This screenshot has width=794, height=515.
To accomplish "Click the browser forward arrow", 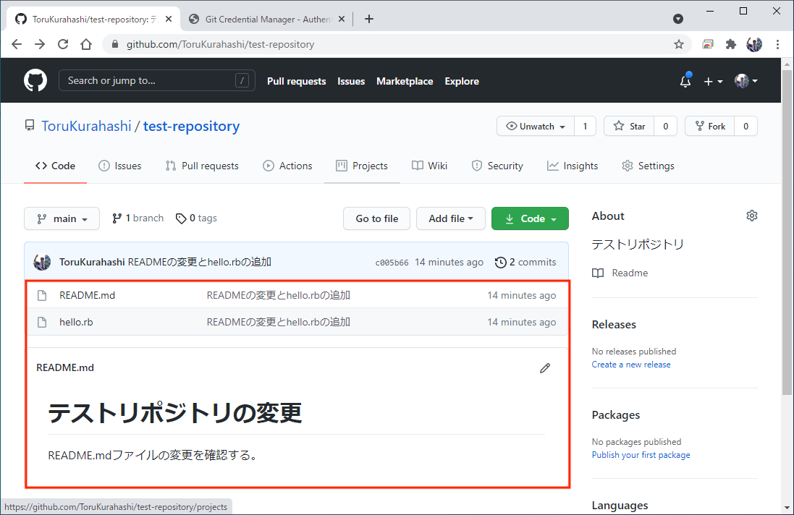I will click(40, 45).
